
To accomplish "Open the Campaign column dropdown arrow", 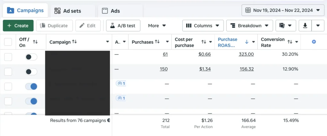I will coord(108,42).
